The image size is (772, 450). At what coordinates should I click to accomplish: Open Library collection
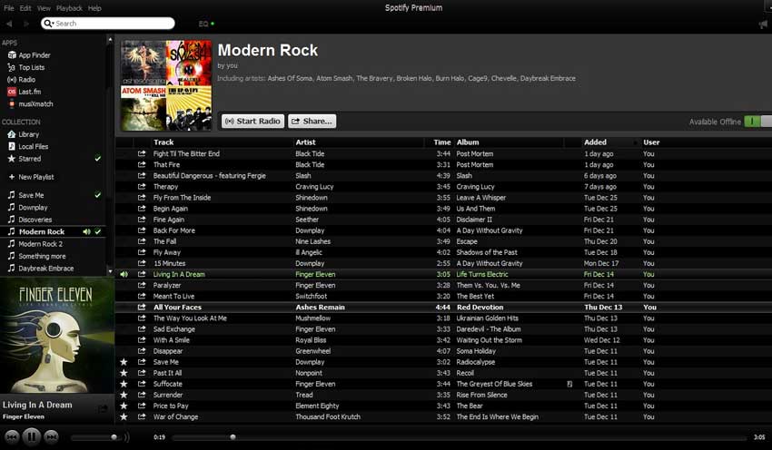pyautogui.click(x=24, y=134)
